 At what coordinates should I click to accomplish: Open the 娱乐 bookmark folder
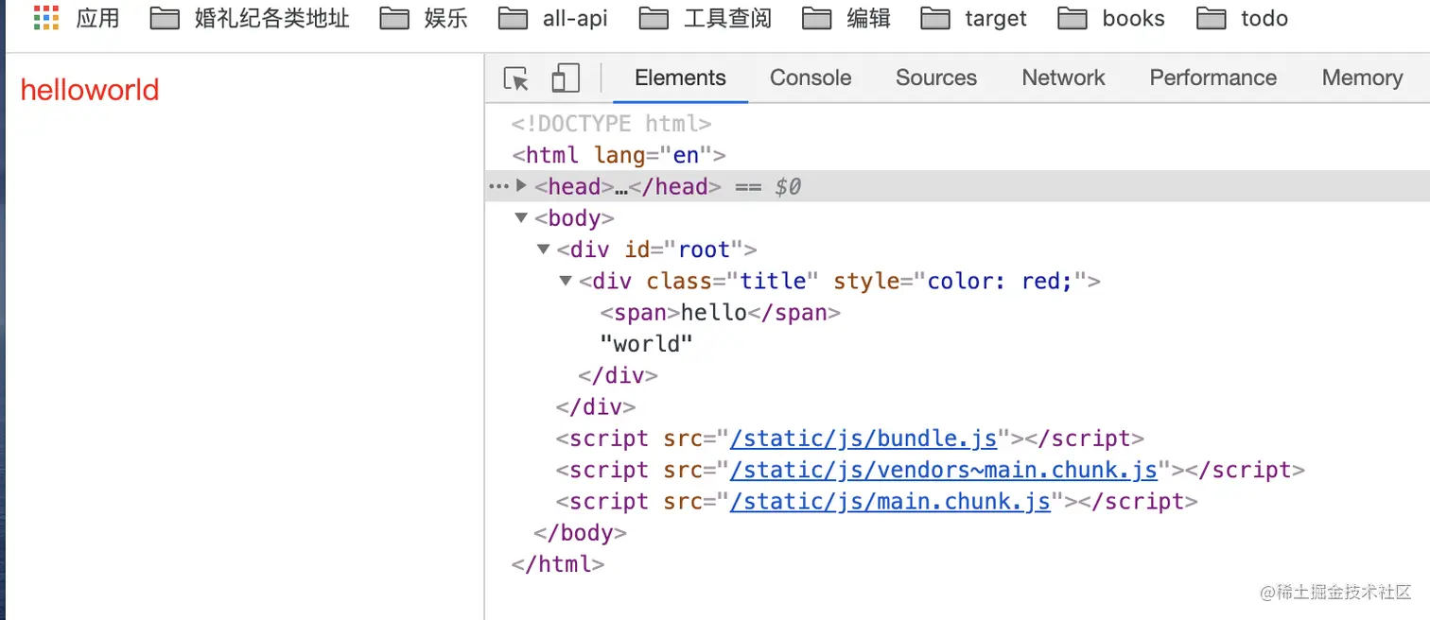point(424,18)
